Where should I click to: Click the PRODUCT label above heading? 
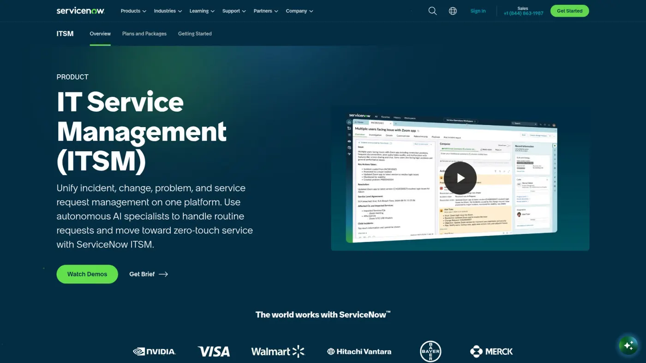pos(72,77)
